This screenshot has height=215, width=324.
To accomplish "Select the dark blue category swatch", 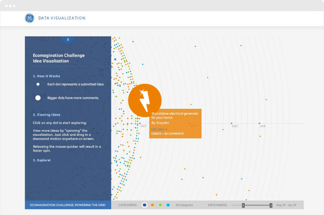I will tap(144, 205).
